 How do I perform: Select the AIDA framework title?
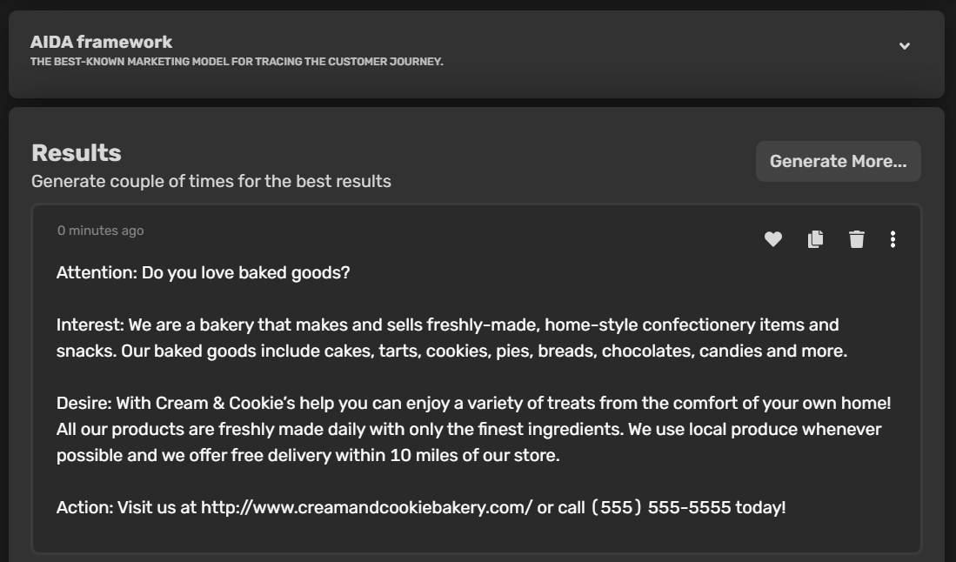tap(101, 42)
